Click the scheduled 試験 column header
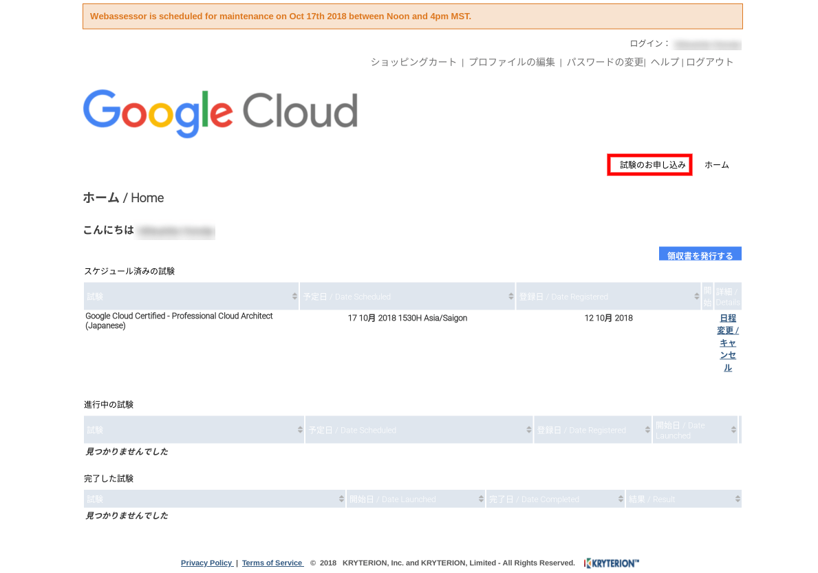 pos(191,296)
